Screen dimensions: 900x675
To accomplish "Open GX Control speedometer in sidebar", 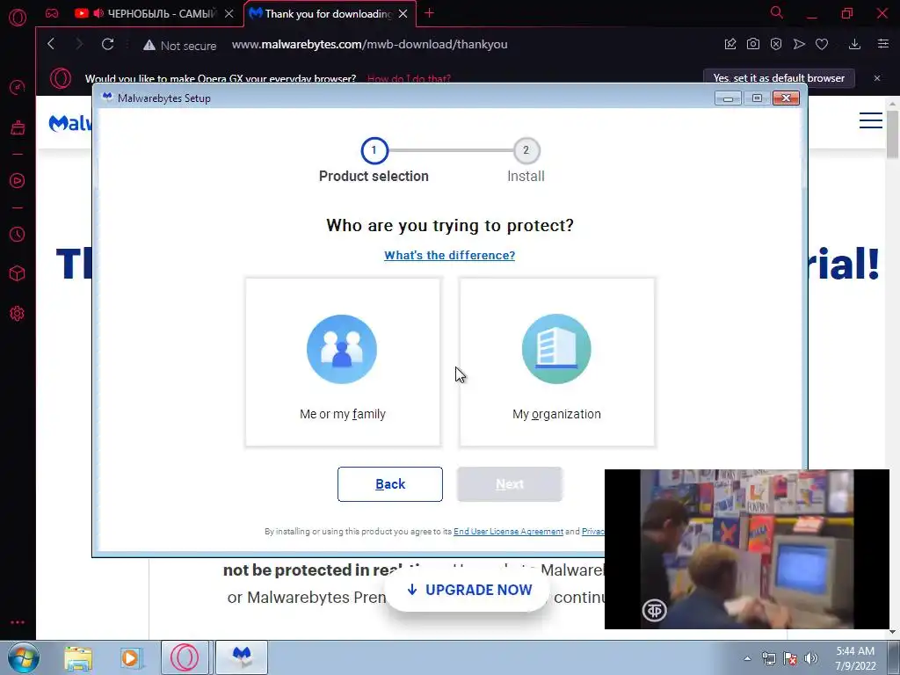I will click(x=18, y=88).
